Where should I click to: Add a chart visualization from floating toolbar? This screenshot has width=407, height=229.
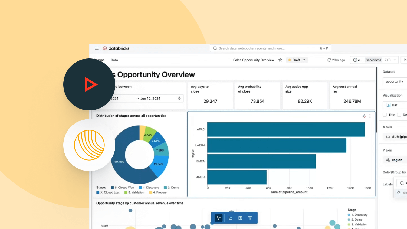(x=231, y=218)
